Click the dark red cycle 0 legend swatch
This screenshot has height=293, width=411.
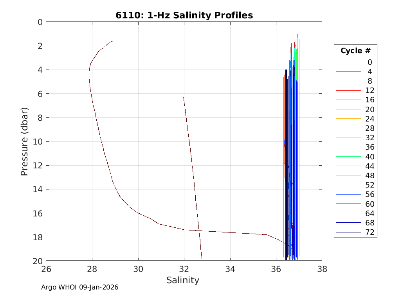(x=348, y=62)
